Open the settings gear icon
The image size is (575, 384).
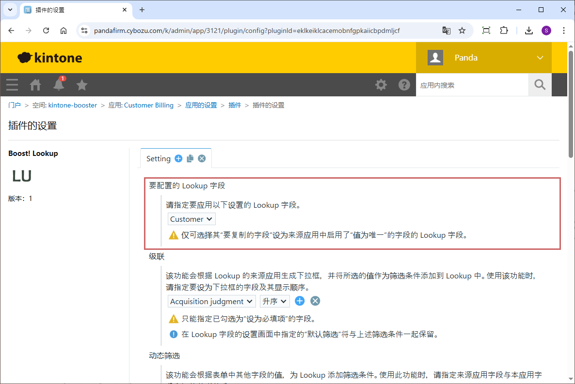pyautogui.click(x=381, y=85)
